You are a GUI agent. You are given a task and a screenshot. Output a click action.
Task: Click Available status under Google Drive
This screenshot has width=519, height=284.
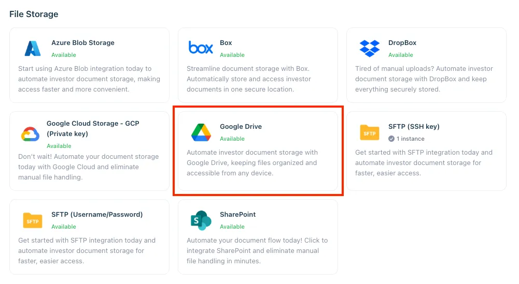click(232, 139)
